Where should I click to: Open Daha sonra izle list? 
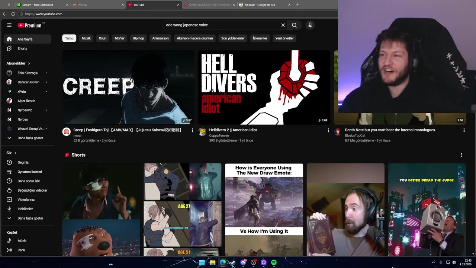(x=27, y=181)
